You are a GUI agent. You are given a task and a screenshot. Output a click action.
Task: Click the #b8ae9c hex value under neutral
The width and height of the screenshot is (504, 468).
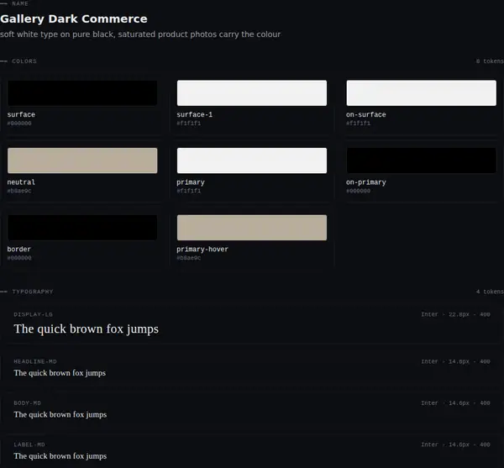tap(19, 191)
